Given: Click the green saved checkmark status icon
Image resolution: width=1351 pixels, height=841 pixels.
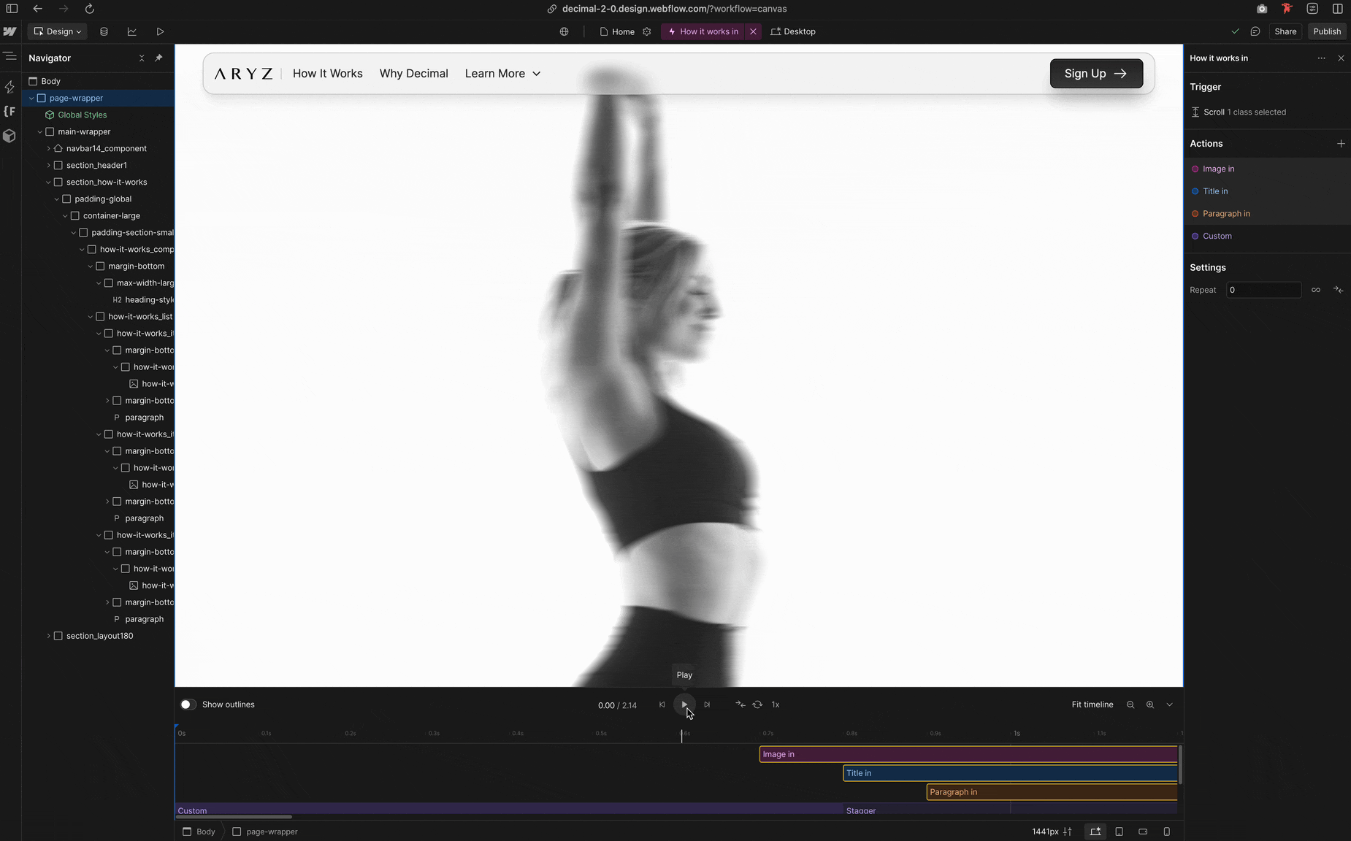Looking at the screenshot, I should click(1235, 31).
